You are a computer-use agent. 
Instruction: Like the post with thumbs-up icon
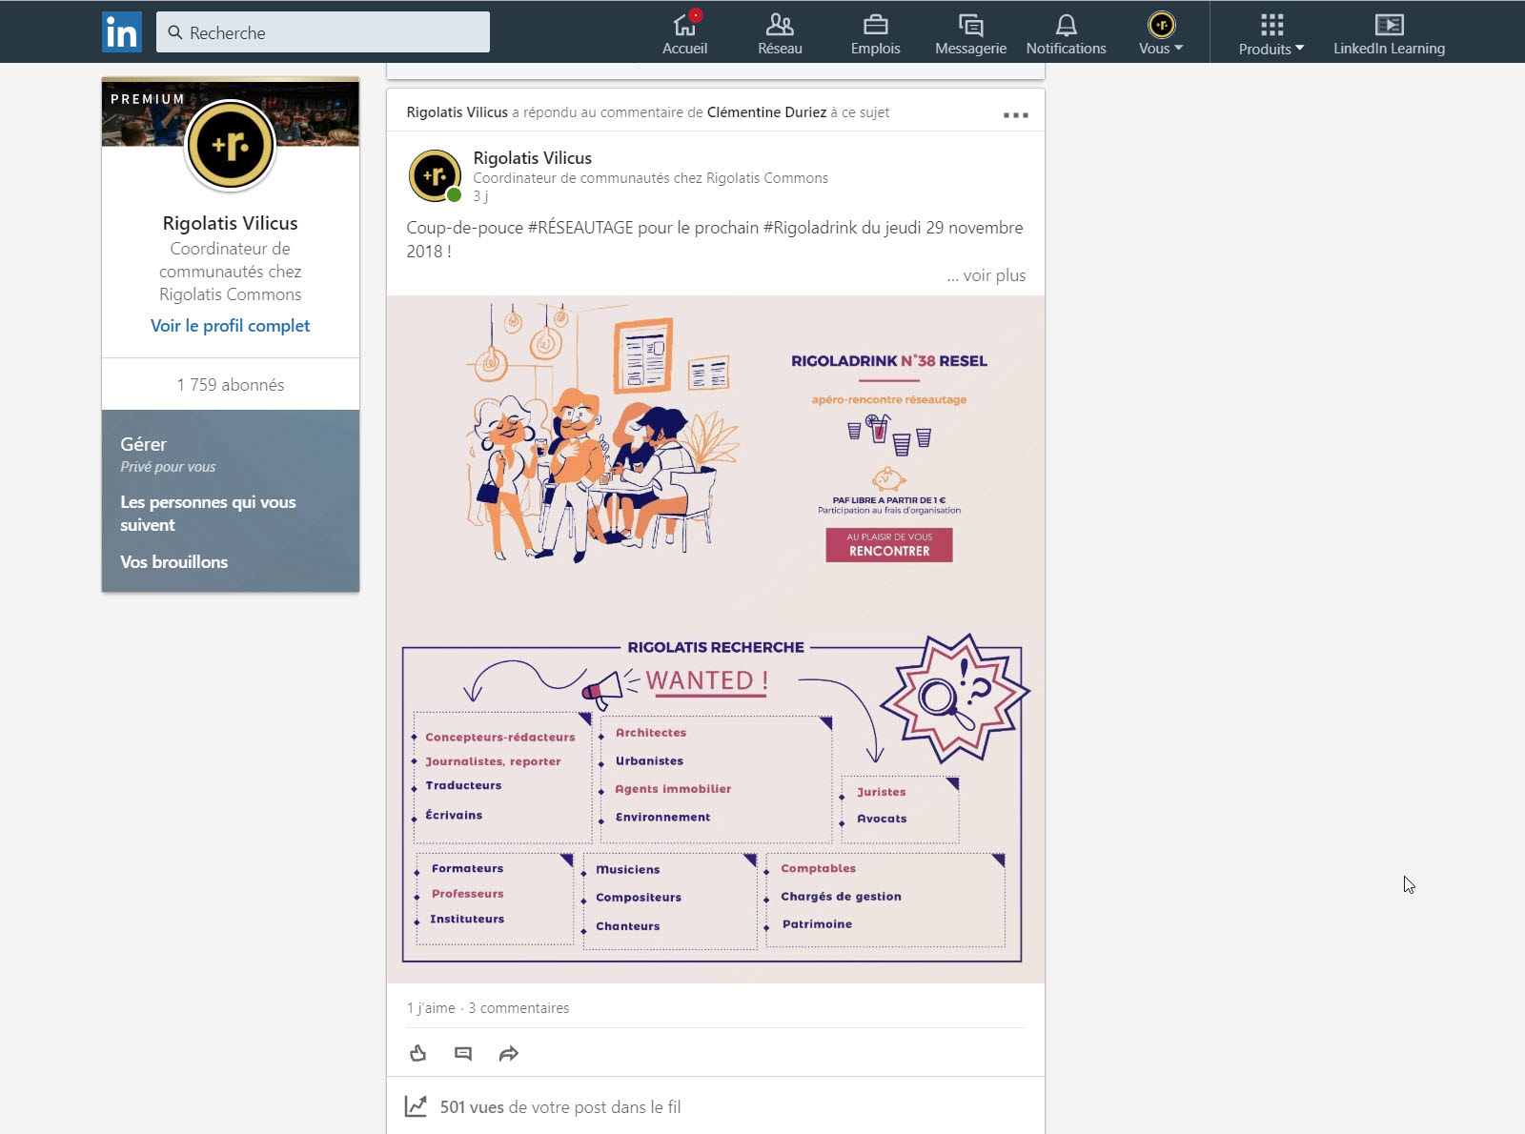[417, 1053]
